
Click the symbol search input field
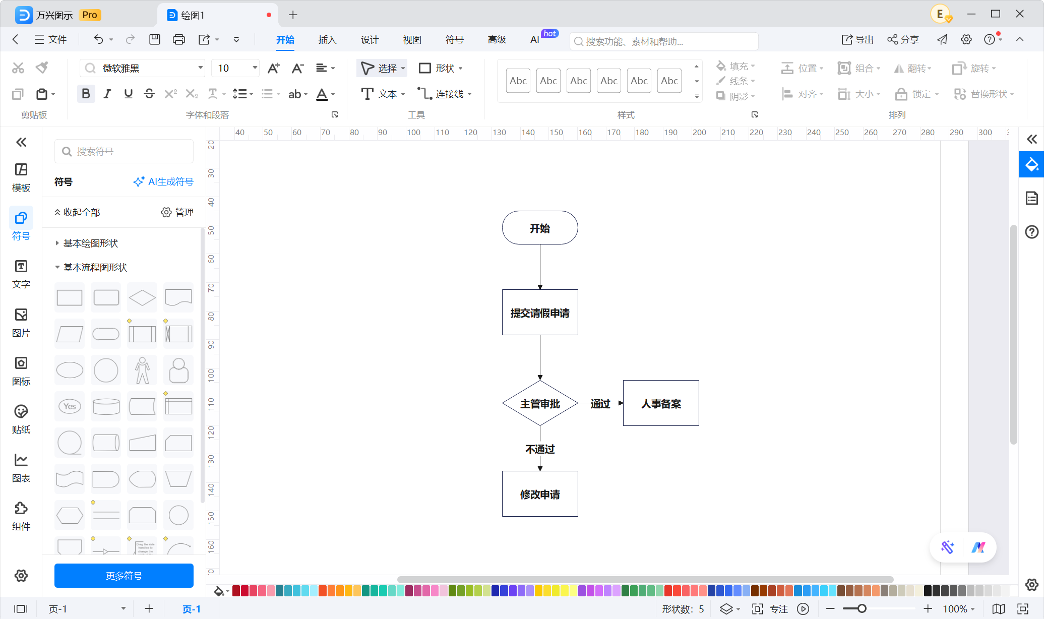point(124,151)
